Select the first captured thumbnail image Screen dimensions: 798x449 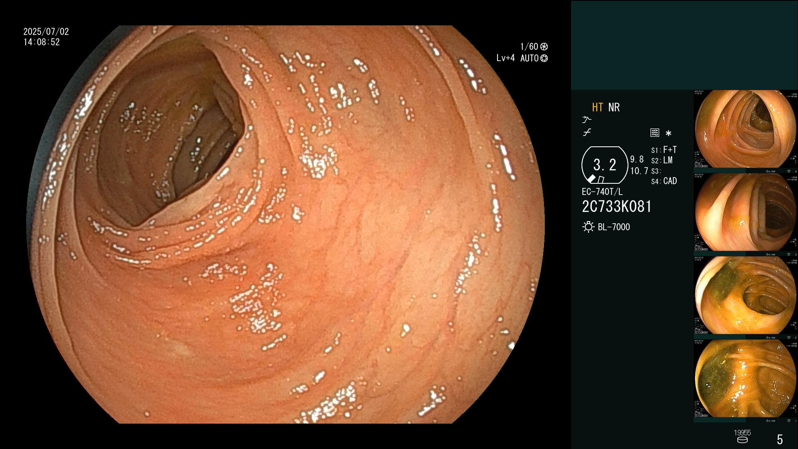pos(746,129)
